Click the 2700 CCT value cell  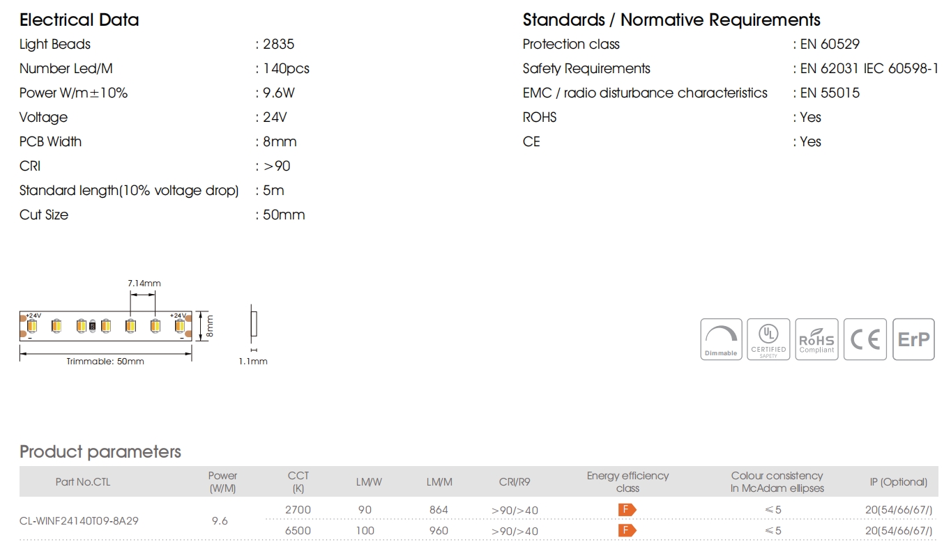[x=298, y=510]
